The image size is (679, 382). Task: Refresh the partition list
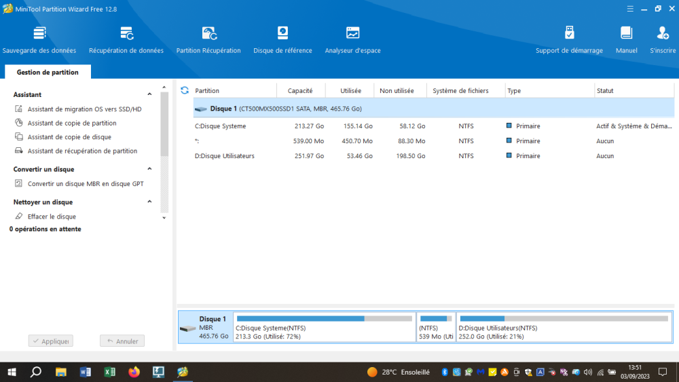pos(185,90)
